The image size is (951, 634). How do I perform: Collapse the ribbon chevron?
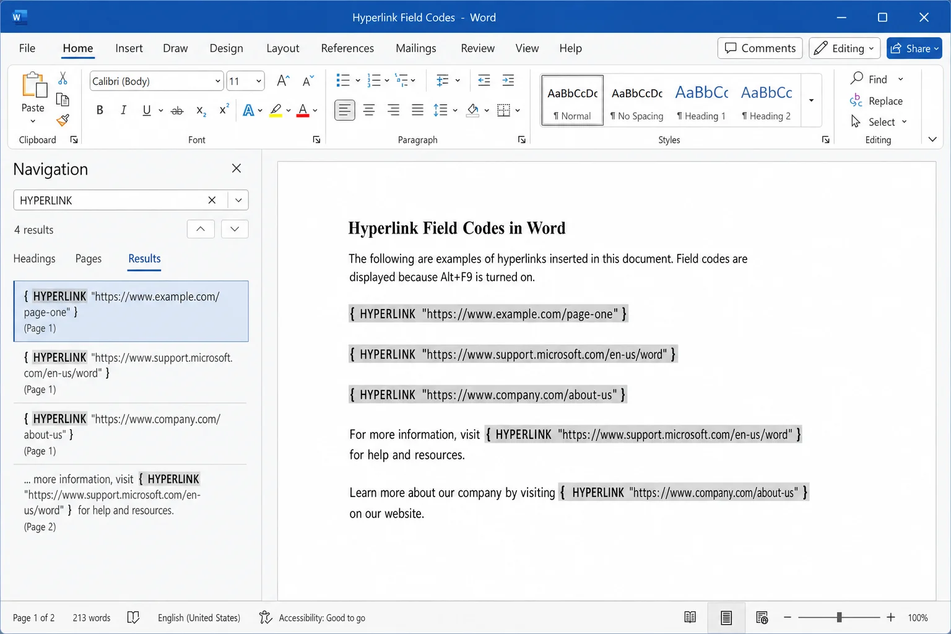click(932, 139)
